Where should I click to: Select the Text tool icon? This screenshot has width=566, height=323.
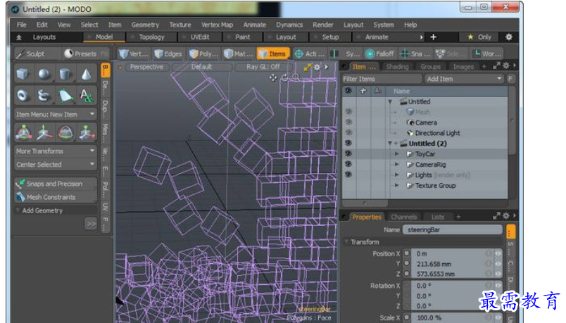(86, 96)
